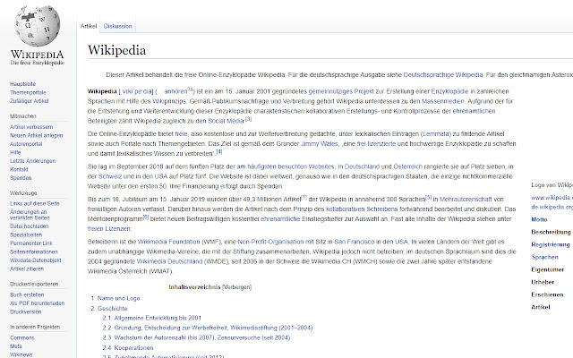The image size is (573, 358).
Task: Follow the Wikimedia Deutschland link
Action: tap(169, 261)
